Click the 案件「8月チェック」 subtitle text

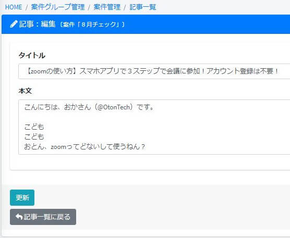tap(92, 24)
